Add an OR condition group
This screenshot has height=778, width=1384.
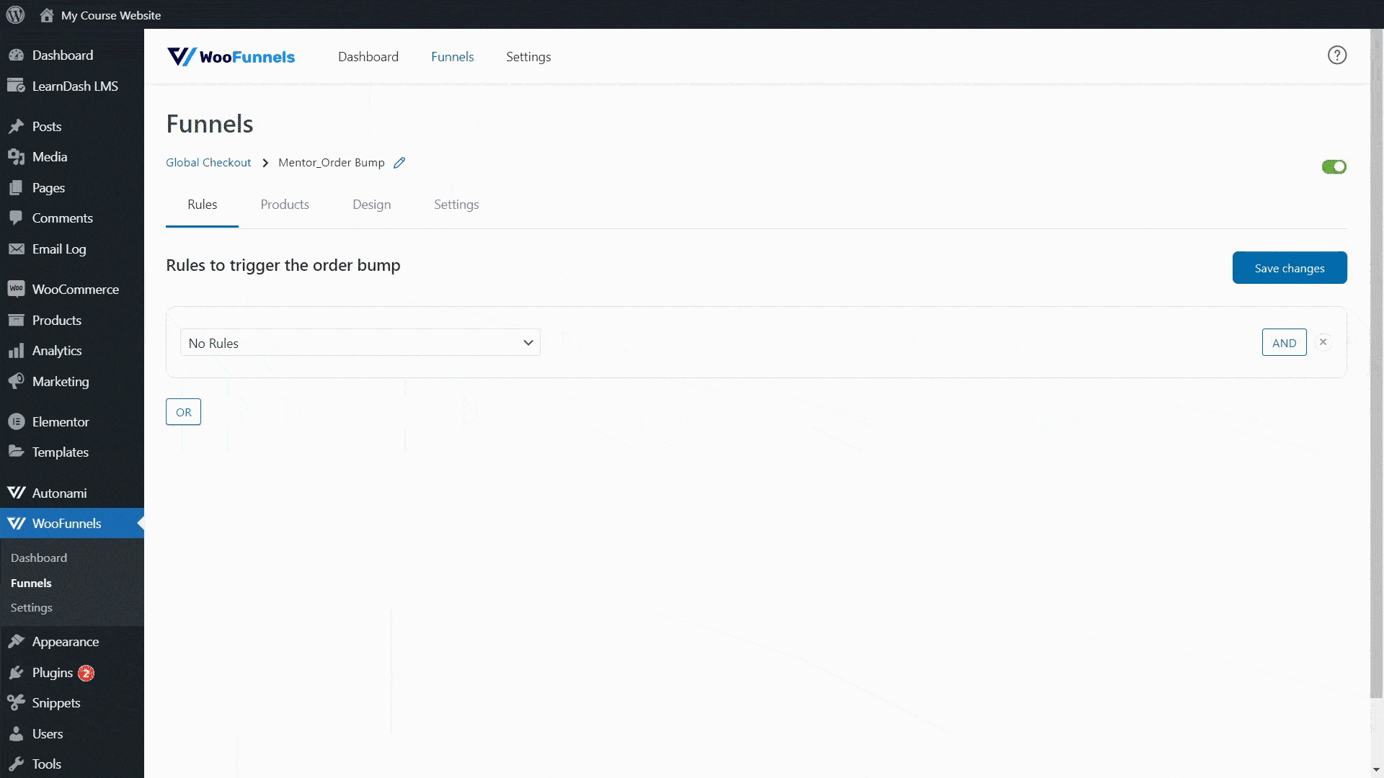(183, 411)
